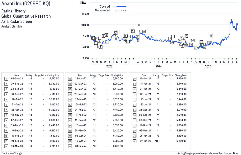Click the Asia Radar Screen label
241x155 pixels.
[17, 21]
